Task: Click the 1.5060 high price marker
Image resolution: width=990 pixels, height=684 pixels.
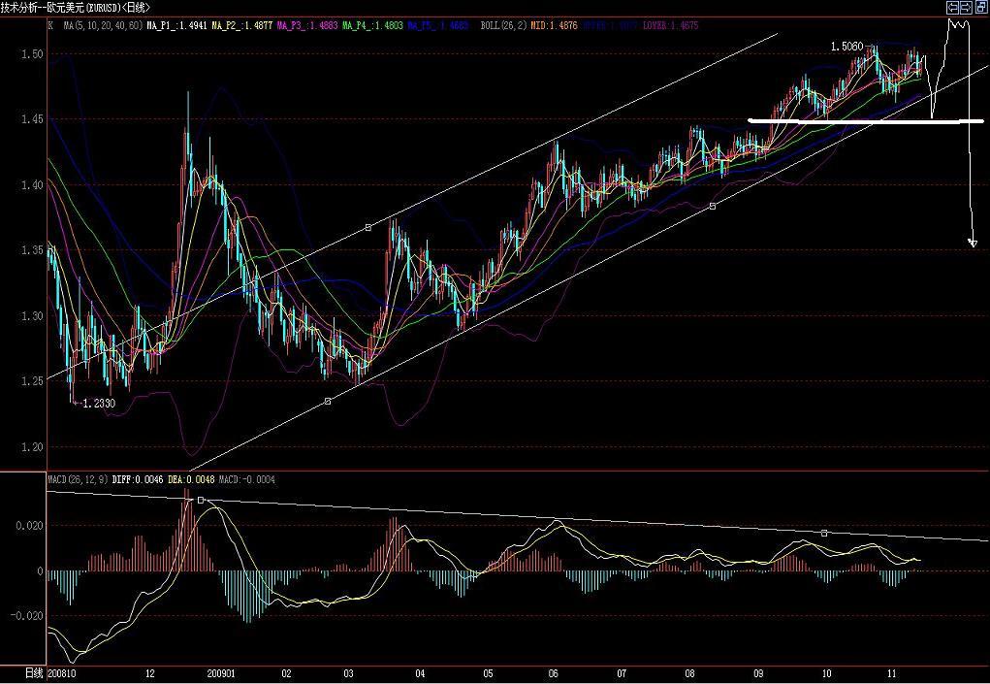Action: (846, 46)
